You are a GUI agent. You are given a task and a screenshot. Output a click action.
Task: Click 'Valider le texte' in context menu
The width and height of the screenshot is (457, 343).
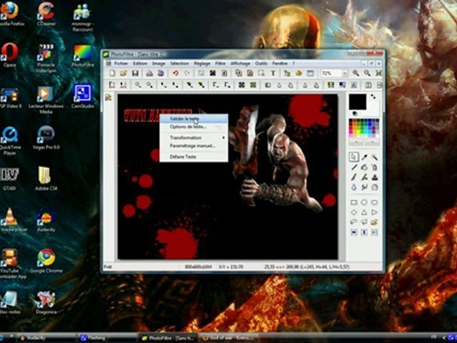click(x=194, y=119)
